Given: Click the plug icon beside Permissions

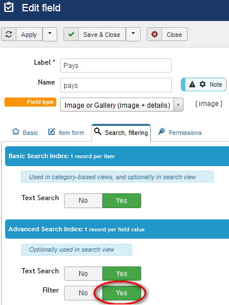Looking at the screenshot, I should tap(162, 132).
